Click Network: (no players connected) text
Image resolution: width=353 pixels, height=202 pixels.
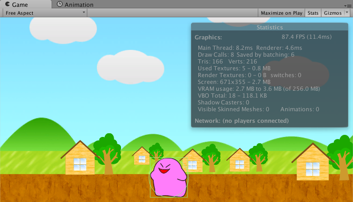pos(241,121)
